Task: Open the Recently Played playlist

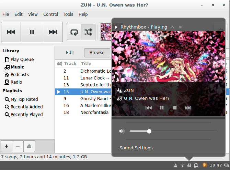Action: pyautogui.click(x=24, y=114)
